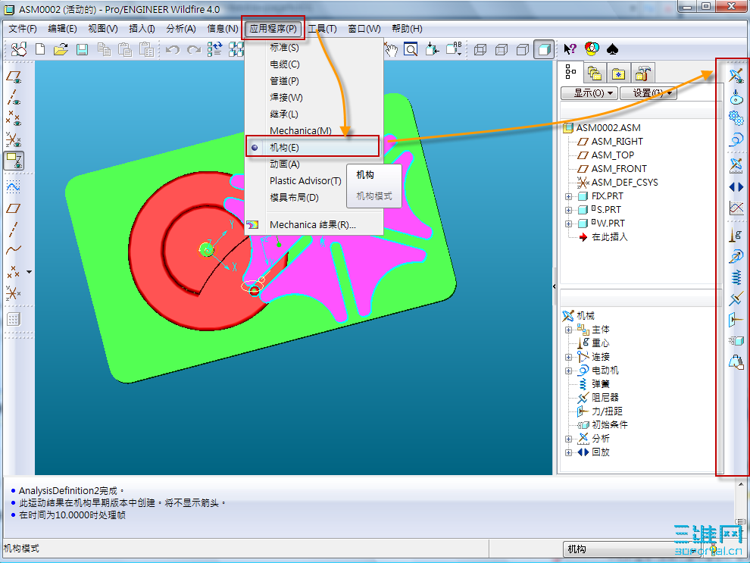750x563 pixels.
Task: Click the New file icon
Action: pos(41,49)
